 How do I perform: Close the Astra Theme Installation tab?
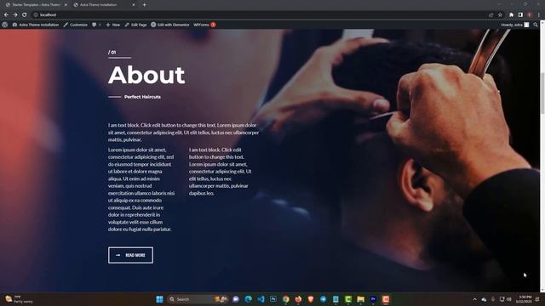click(134, 5)
